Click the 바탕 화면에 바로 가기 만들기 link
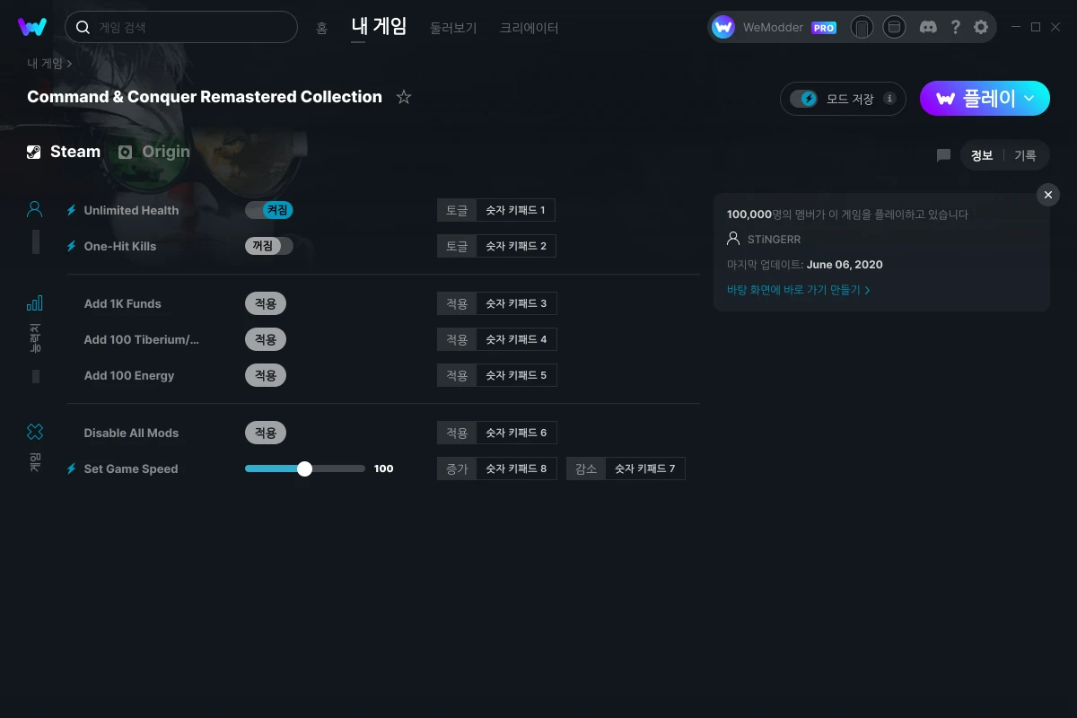 [799, 290]
